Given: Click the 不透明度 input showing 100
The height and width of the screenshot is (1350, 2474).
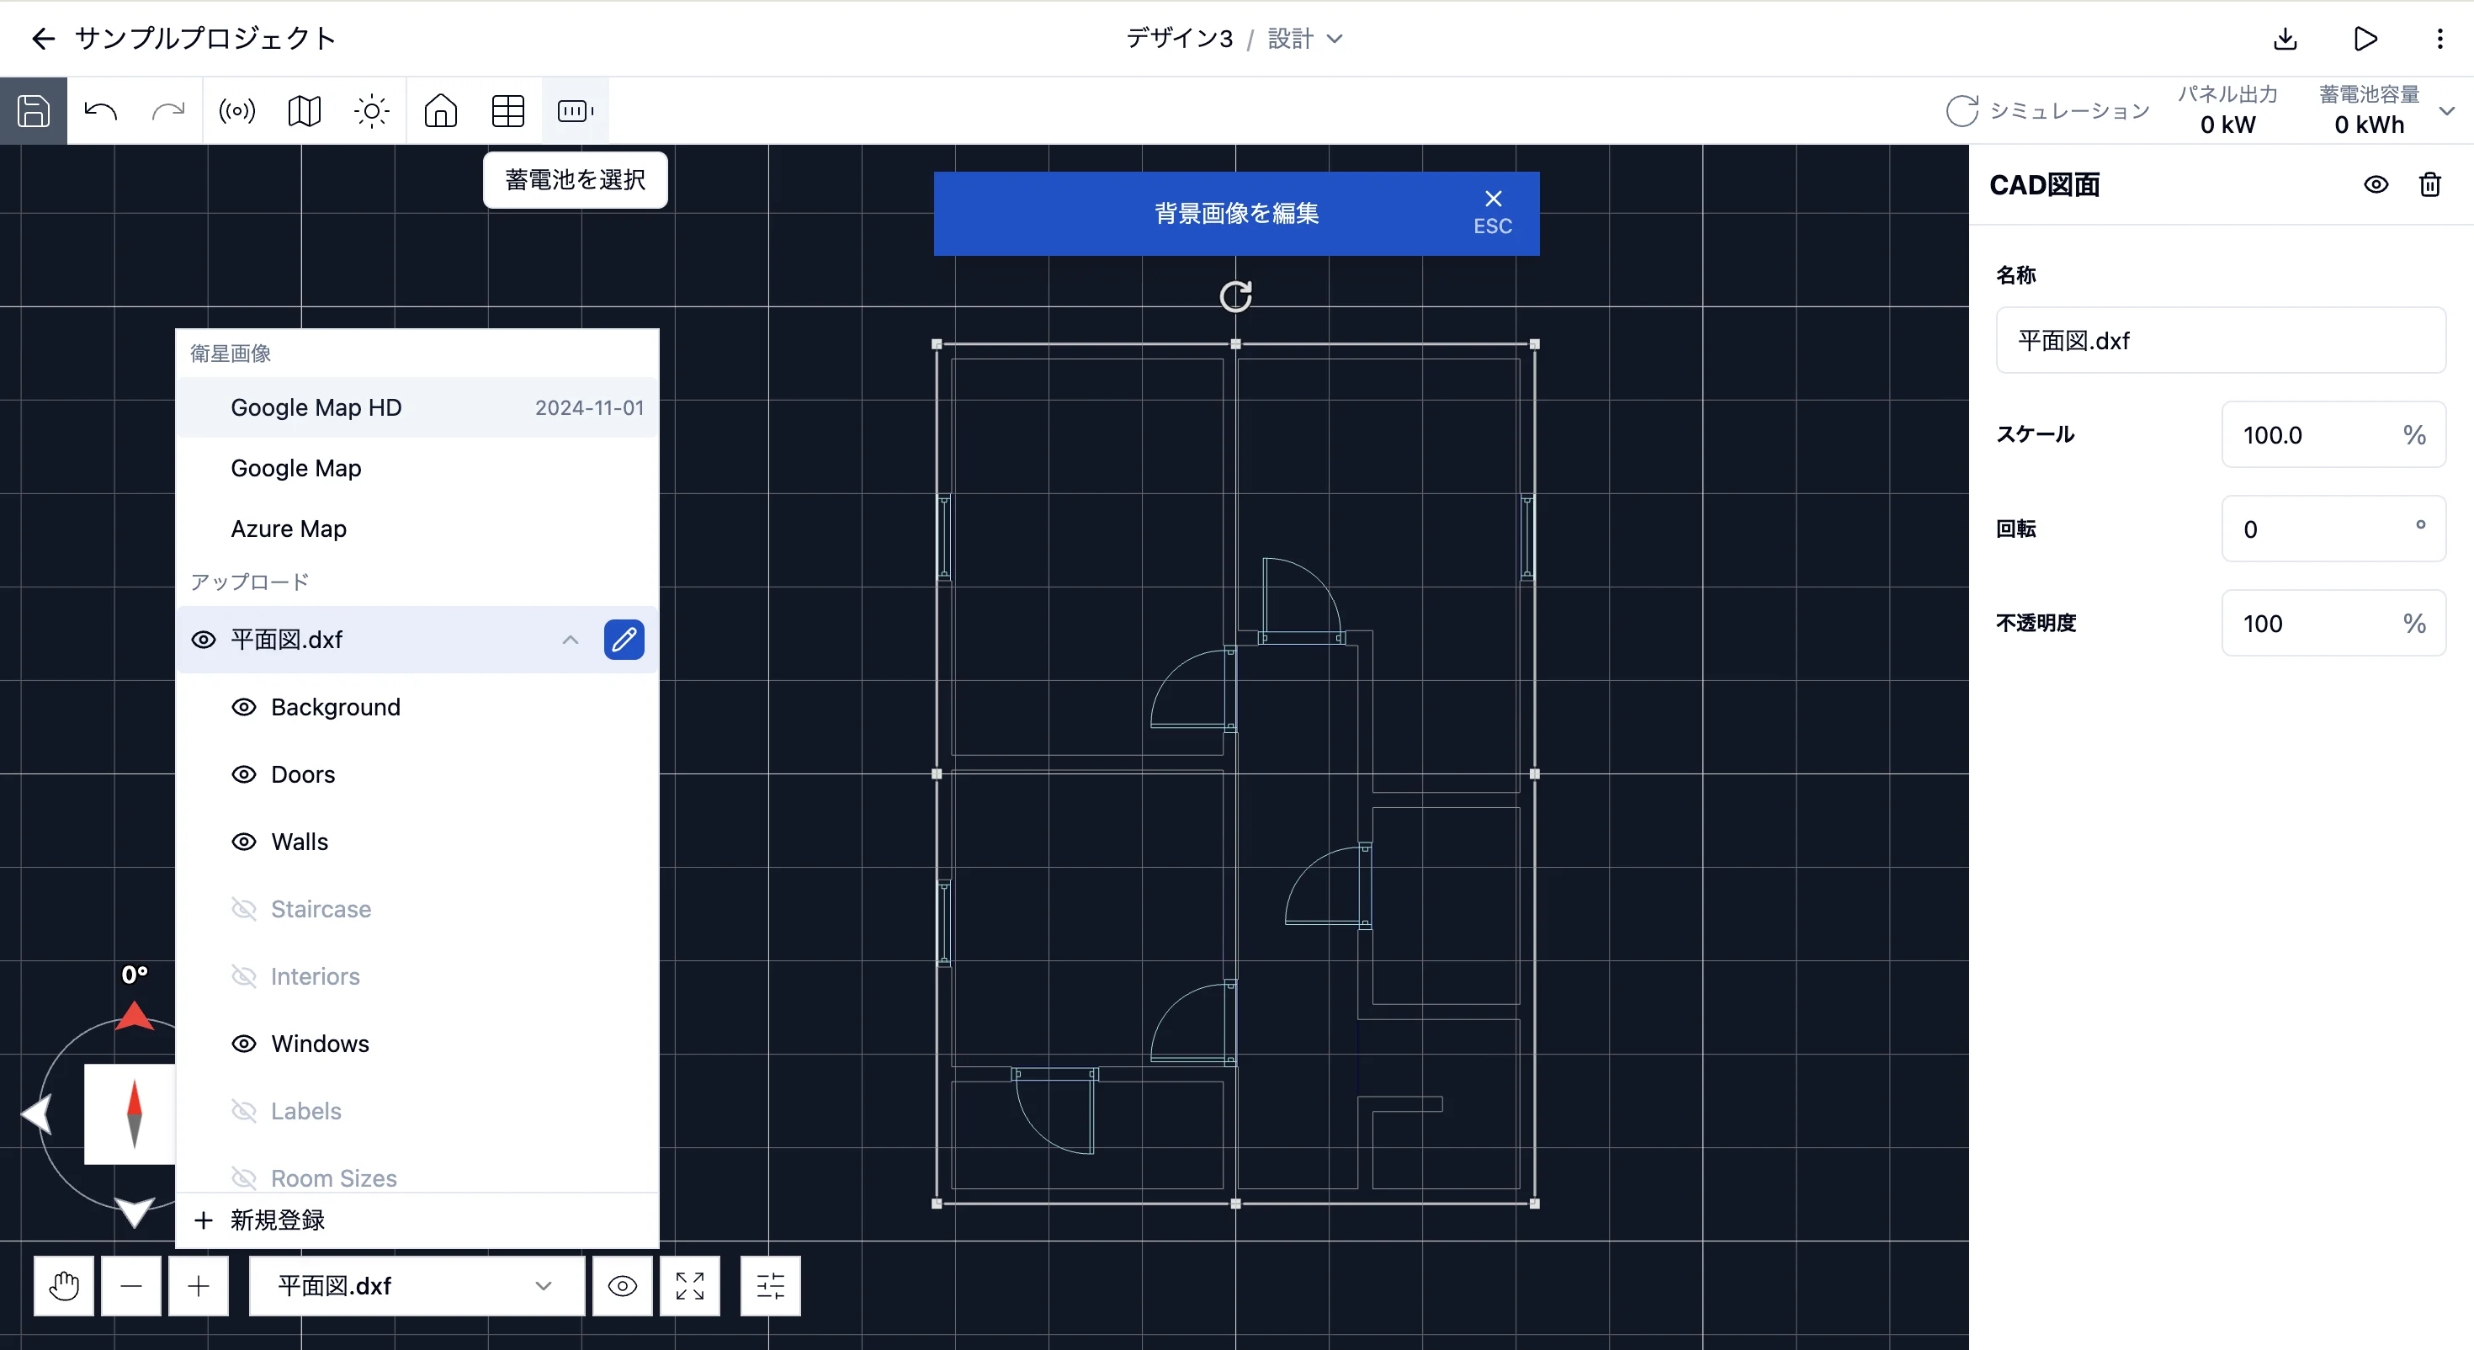Looking at the screenshot, I should (x=2333, y=623).
